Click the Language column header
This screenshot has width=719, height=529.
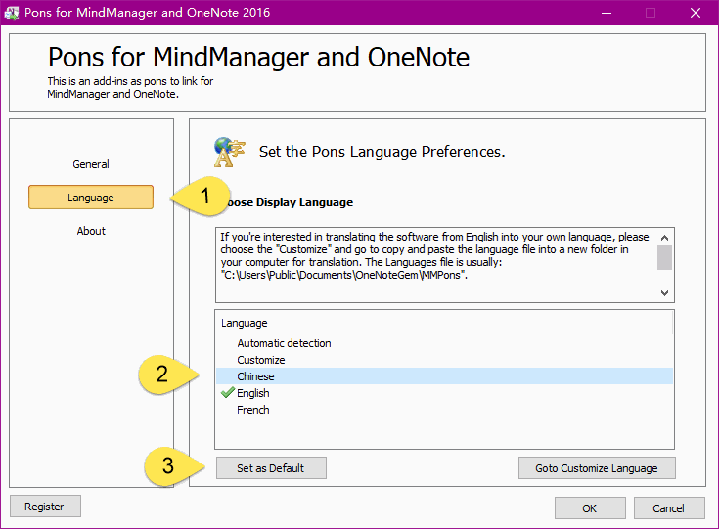[x=443, y=323]
